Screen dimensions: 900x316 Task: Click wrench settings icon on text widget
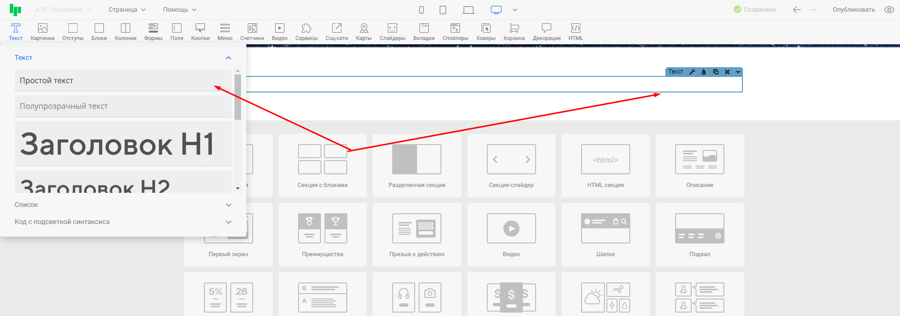692,72
